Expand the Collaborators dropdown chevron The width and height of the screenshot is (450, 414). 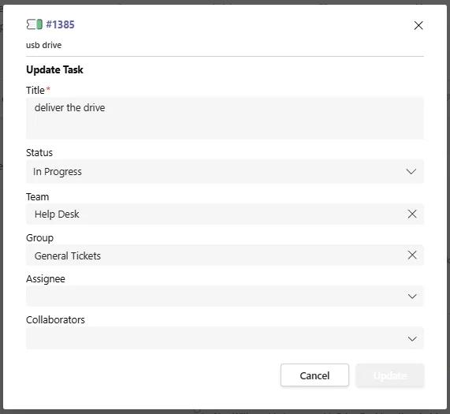coord(412,339)
